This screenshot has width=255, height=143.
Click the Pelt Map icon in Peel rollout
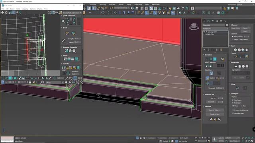click(x=247, y=50)
